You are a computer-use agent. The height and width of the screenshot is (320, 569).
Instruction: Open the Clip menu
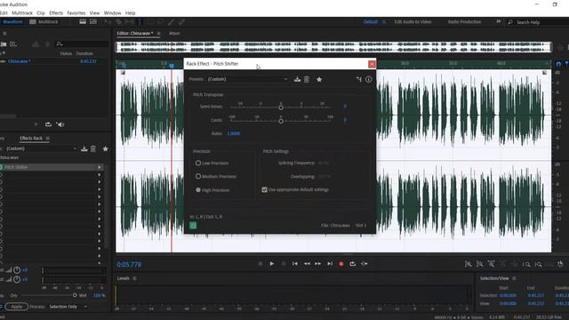[41, 12]
